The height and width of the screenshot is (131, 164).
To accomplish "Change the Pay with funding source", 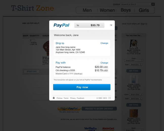I will (x=104, y=63).
